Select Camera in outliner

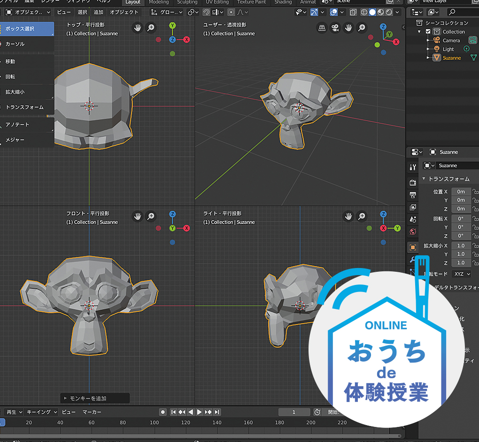451,40
